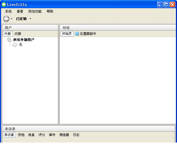Open the dropdown arrow next to status sphere
This screenshot has height=148, width=177.
point(11,19)
